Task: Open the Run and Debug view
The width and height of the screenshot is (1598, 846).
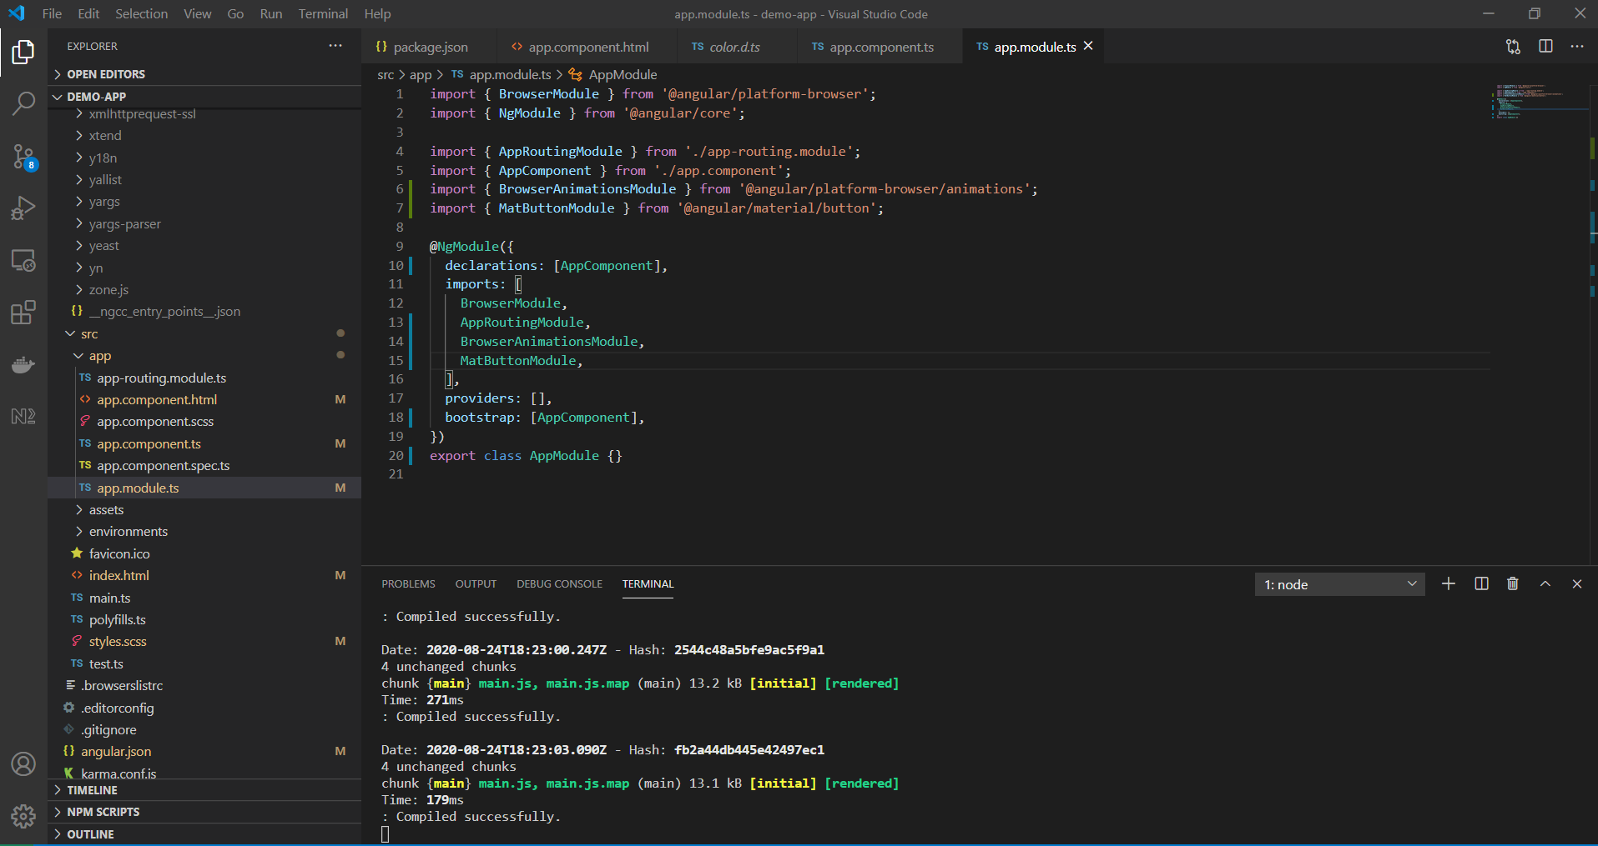Action: [23, 208]
